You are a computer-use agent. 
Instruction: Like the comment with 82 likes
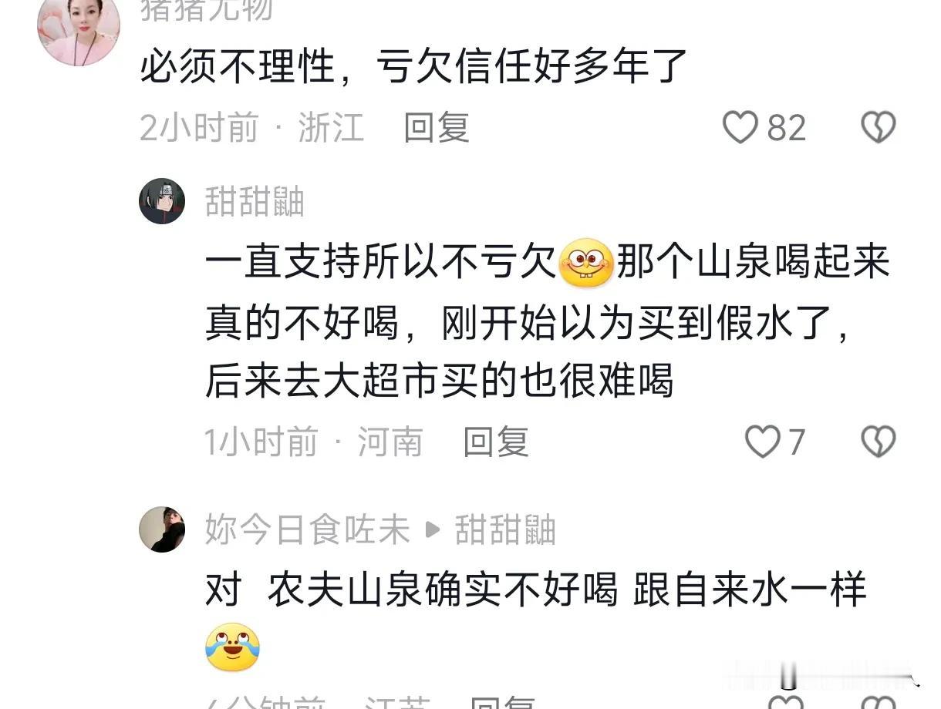tap(740, 128)
